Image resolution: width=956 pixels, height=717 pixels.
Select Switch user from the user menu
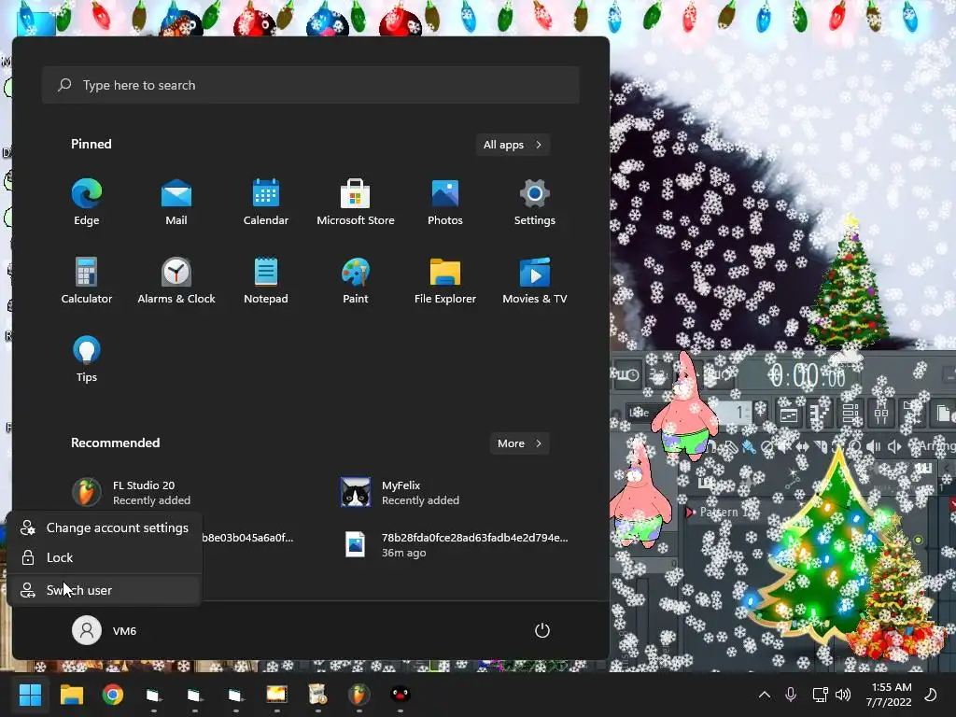click(105, 590)
